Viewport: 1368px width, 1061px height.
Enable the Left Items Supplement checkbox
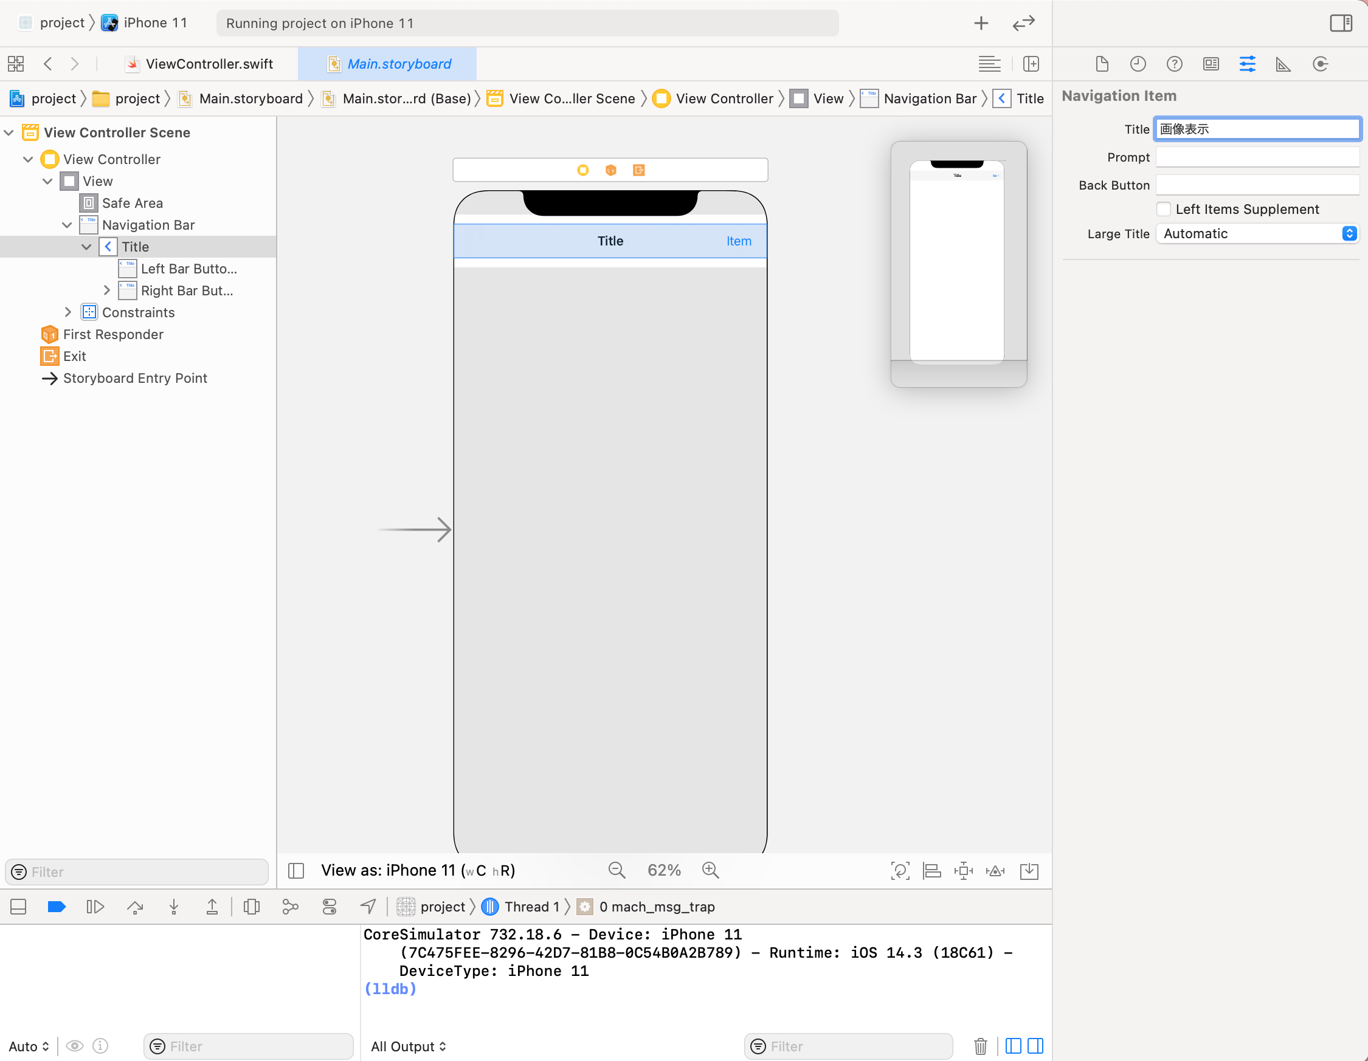coord(1164,209)
